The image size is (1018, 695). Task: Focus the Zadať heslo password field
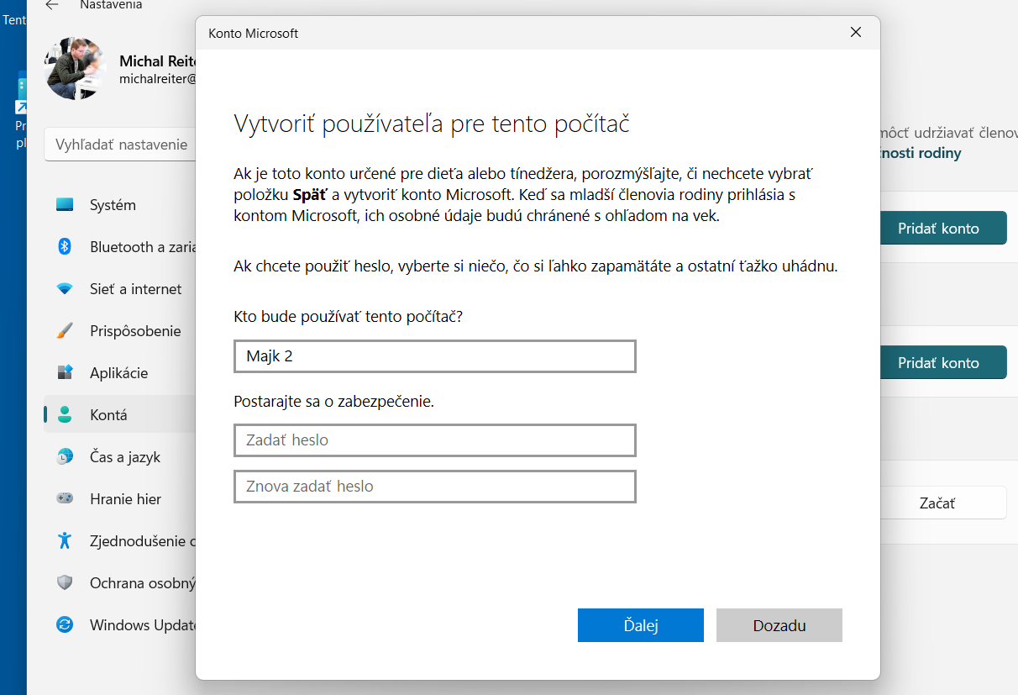(x=434, y=440)
